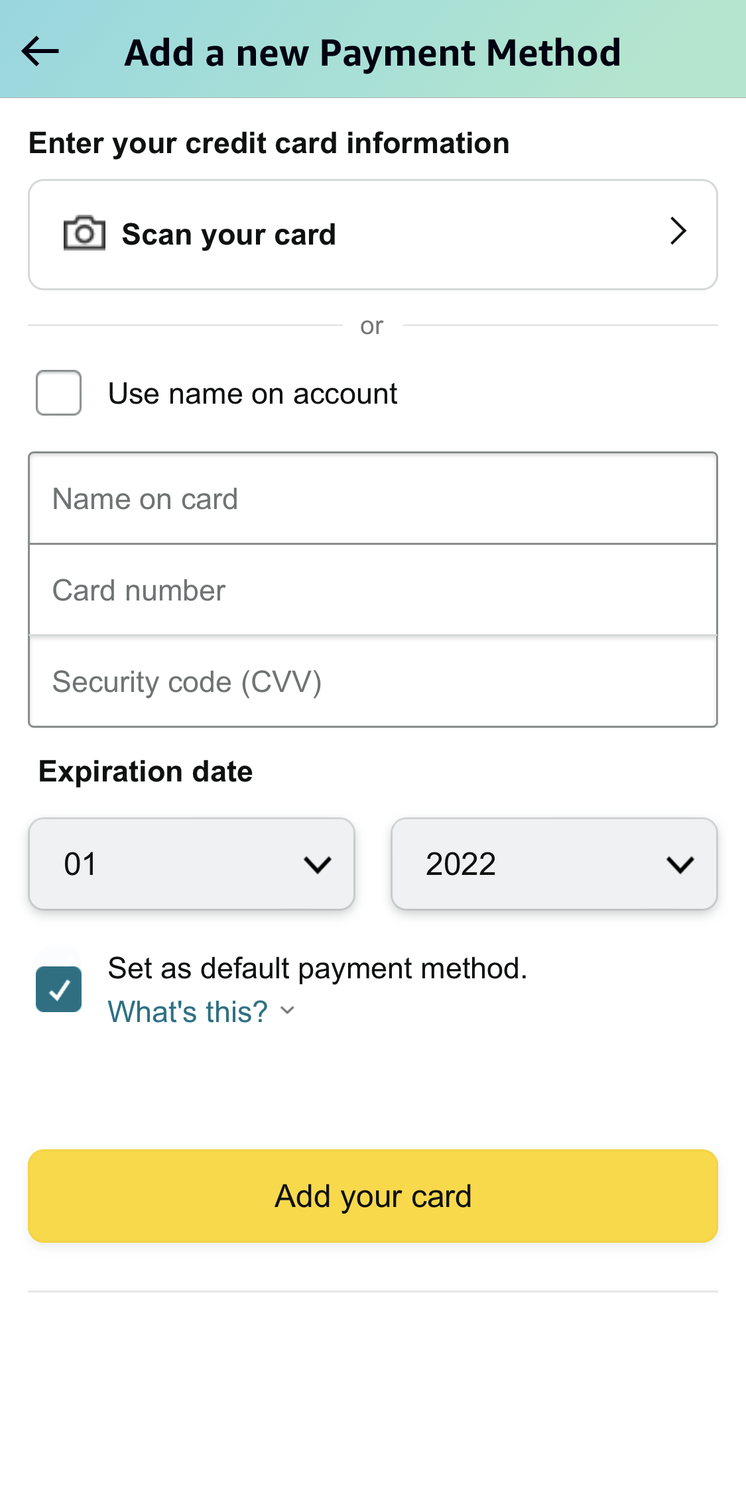Click the Add a new Payment Method title
Image resolution: width=746 pixels, height=1492 pixels.
372,52
